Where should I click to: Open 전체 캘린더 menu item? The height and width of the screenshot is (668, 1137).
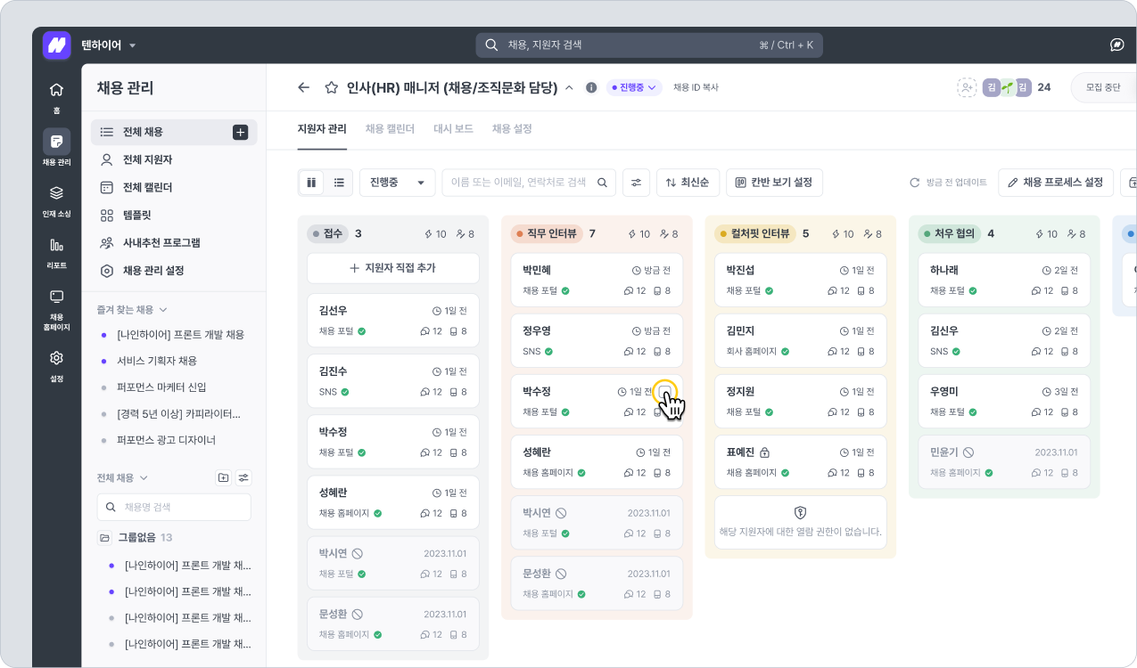click(174, 187)
